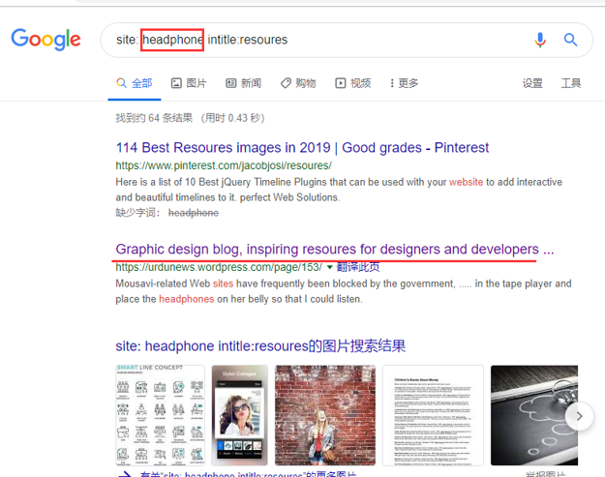Expand dropdown arrow next to urdunews URL
Image resolution: width=605 pixels, height=477 pixels.
tap(330, 267)
